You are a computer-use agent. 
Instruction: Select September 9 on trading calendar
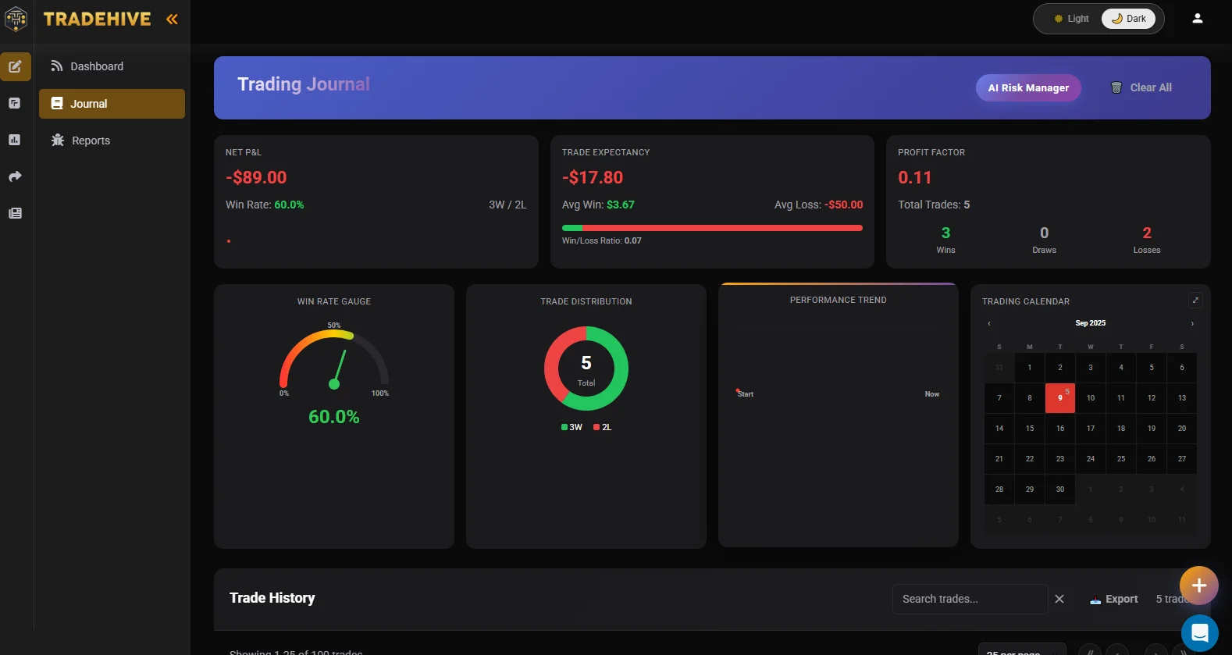[x=1059, y=398]
